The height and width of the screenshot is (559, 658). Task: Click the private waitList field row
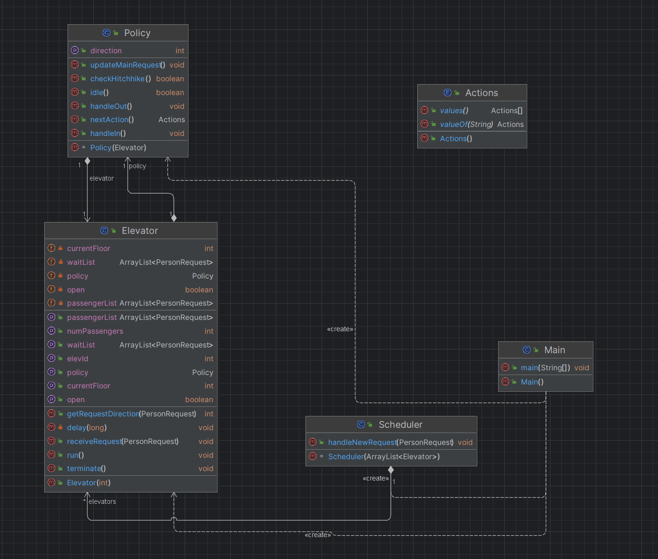tap(131, 262)
